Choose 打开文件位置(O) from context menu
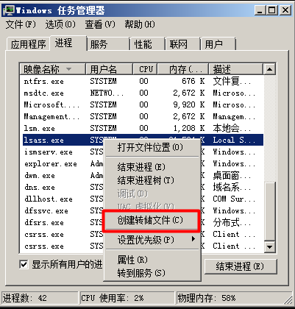295x309 pixels. point(152,147)
